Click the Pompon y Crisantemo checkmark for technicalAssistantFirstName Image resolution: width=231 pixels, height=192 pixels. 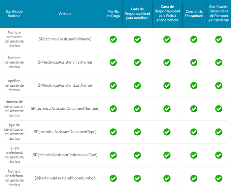[219, 63]
